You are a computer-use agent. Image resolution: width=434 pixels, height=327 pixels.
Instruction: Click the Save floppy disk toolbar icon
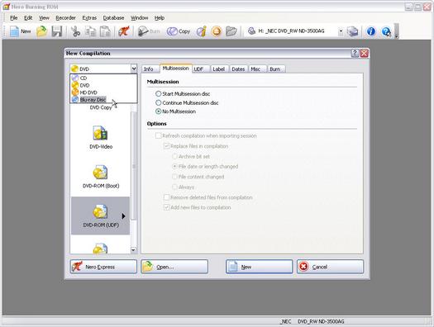[x=57, y=31]
